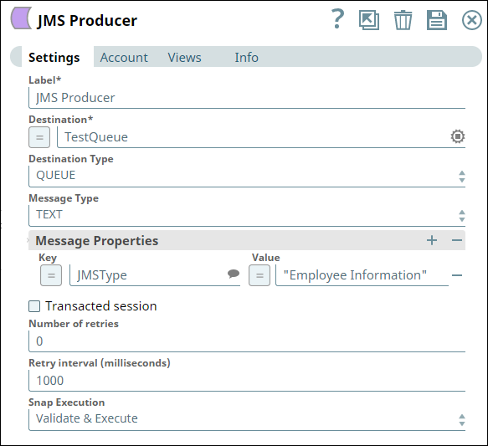
Task: Click the Value field "Employee Information"
Action: pyautogui.click(x=362, y=275)
